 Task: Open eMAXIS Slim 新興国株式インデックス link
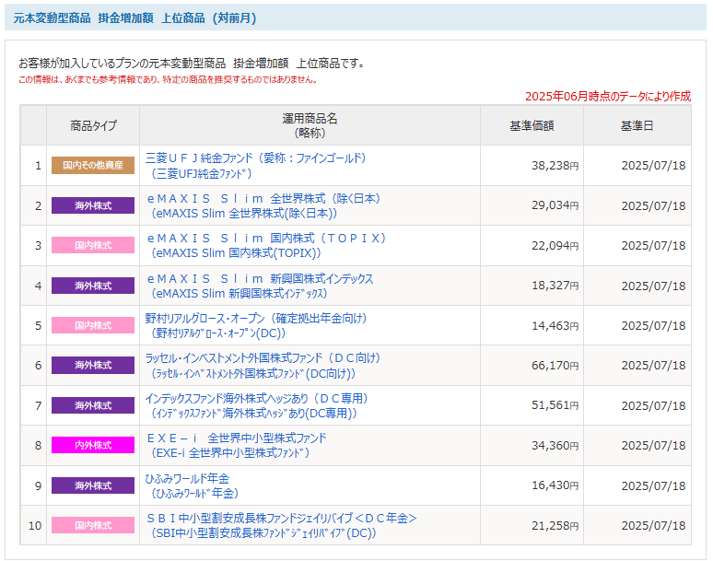(259, 286)
